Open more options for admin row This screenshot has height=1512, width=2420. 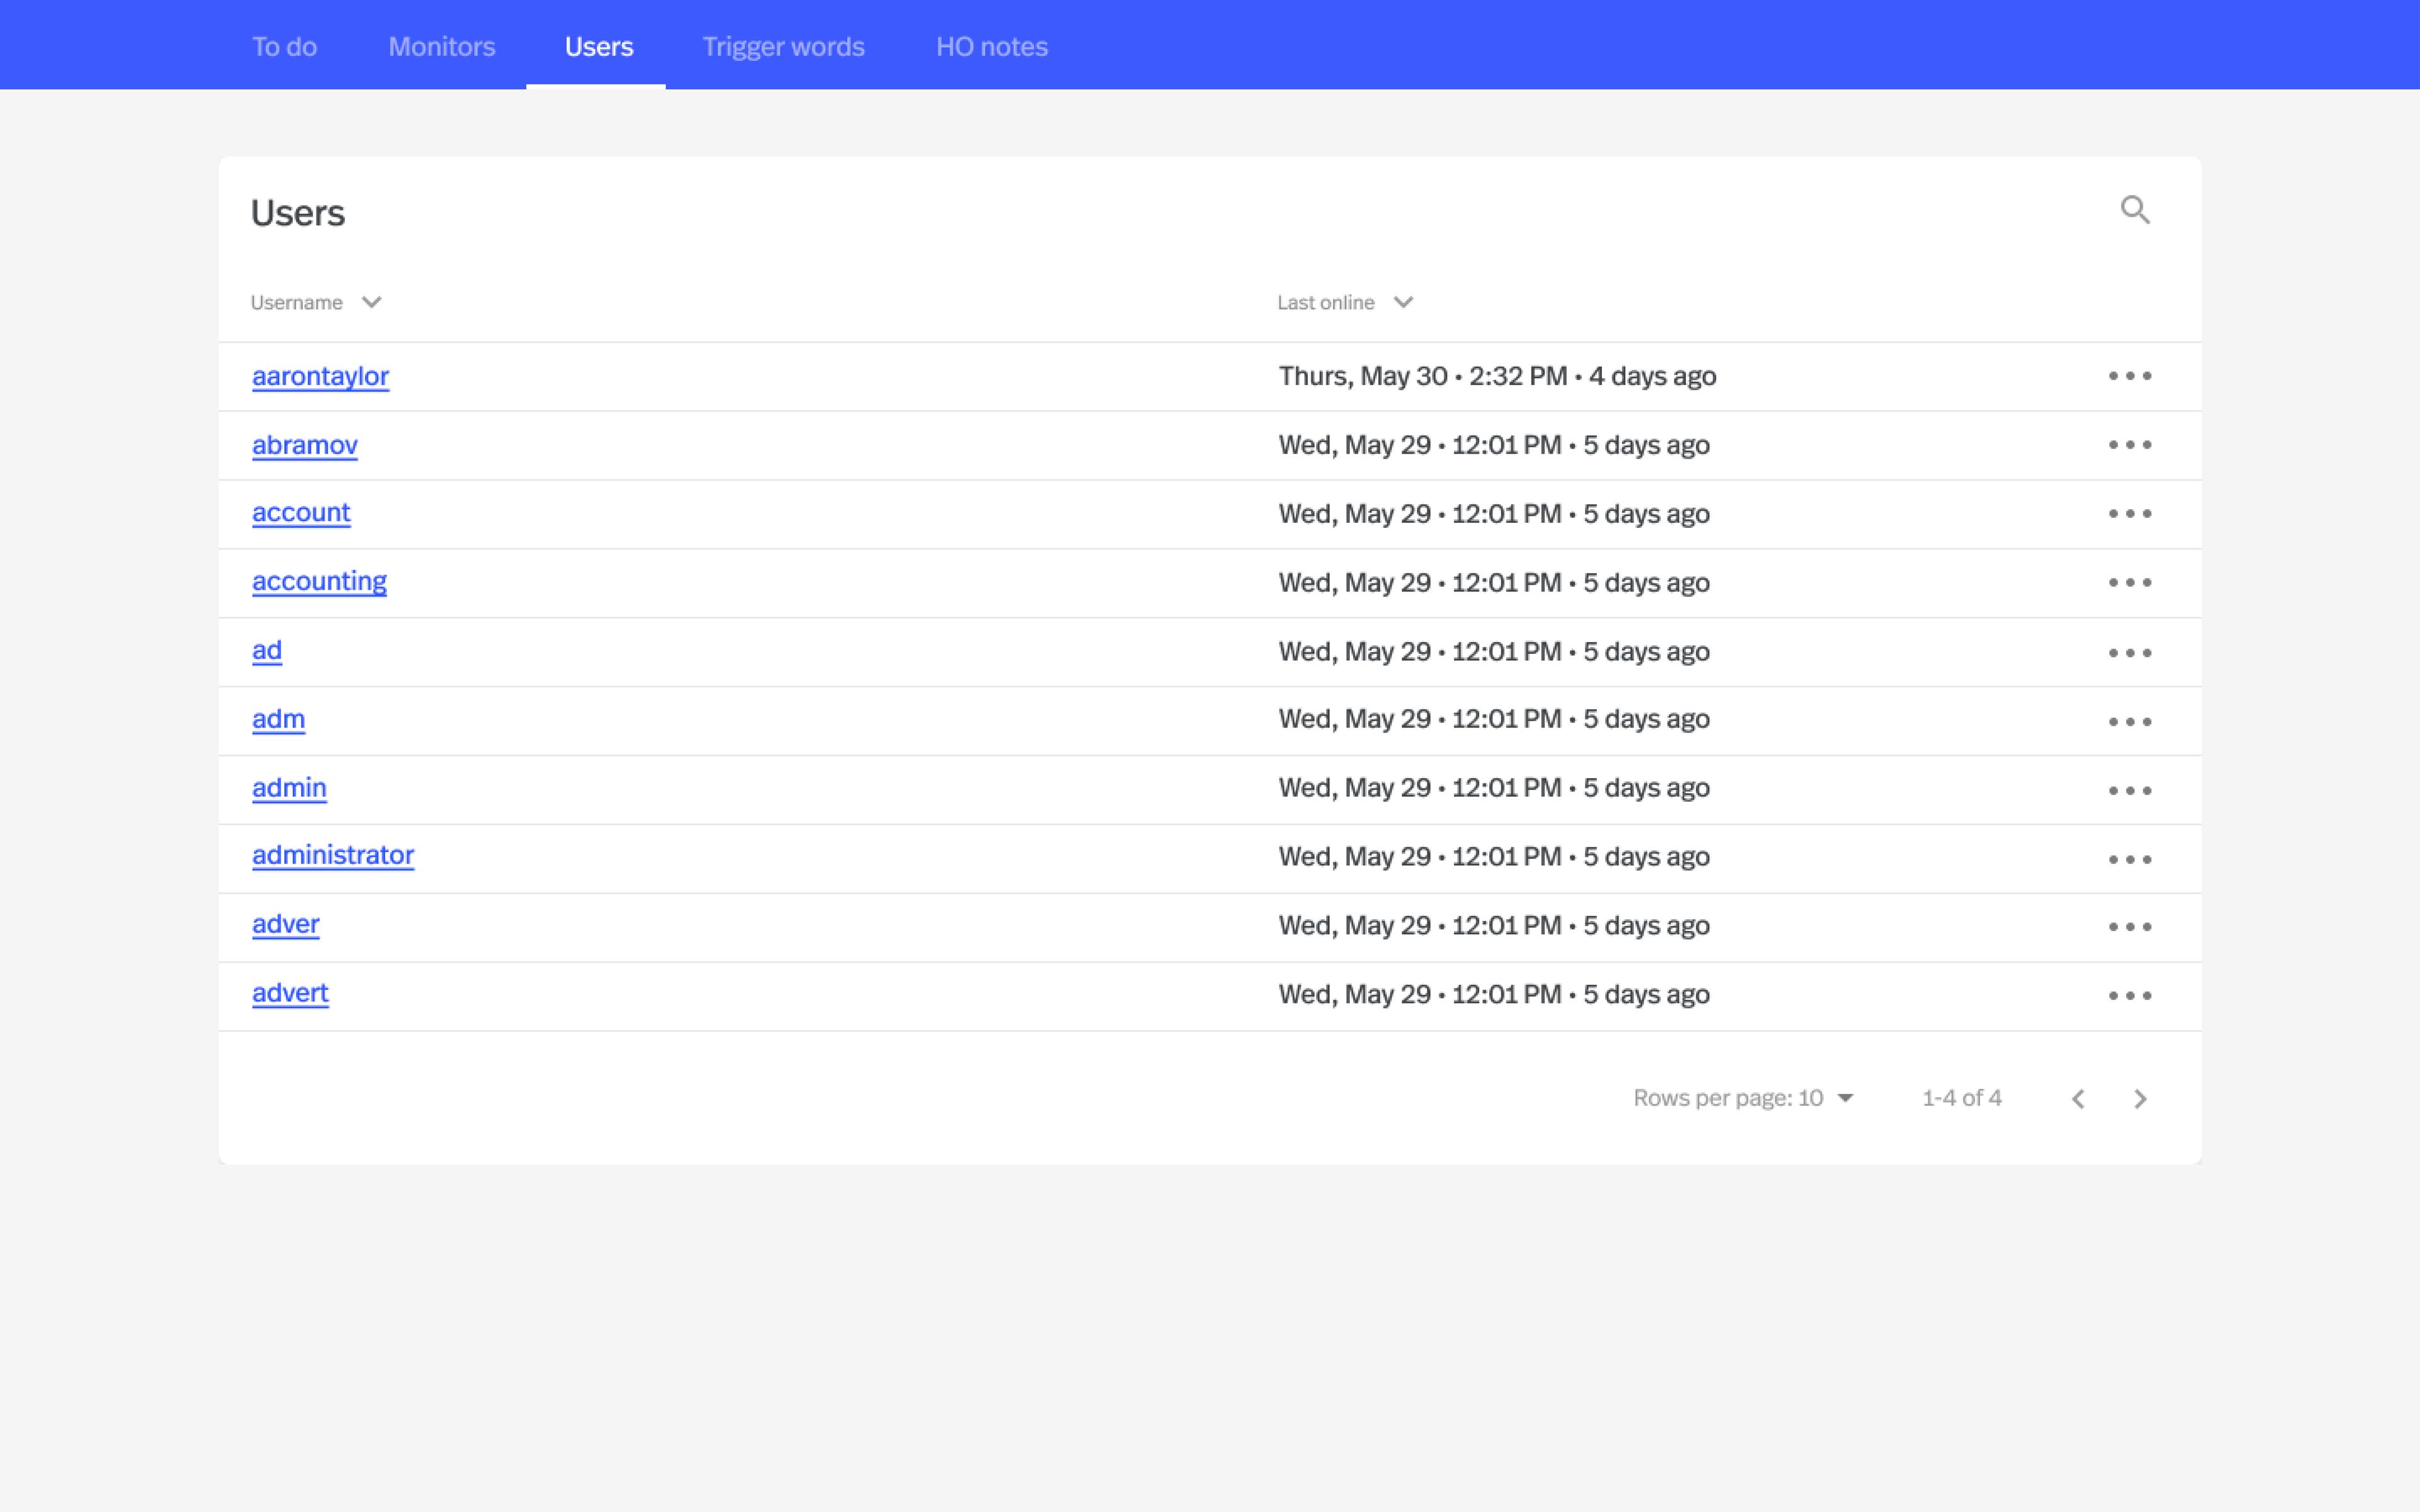tap(2129, 790)
